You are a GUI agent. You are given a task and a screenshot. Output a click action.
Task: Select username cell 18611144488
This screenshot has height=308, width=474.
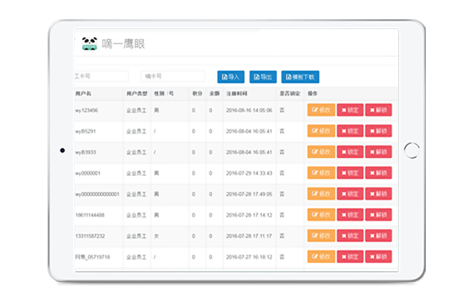90,215
